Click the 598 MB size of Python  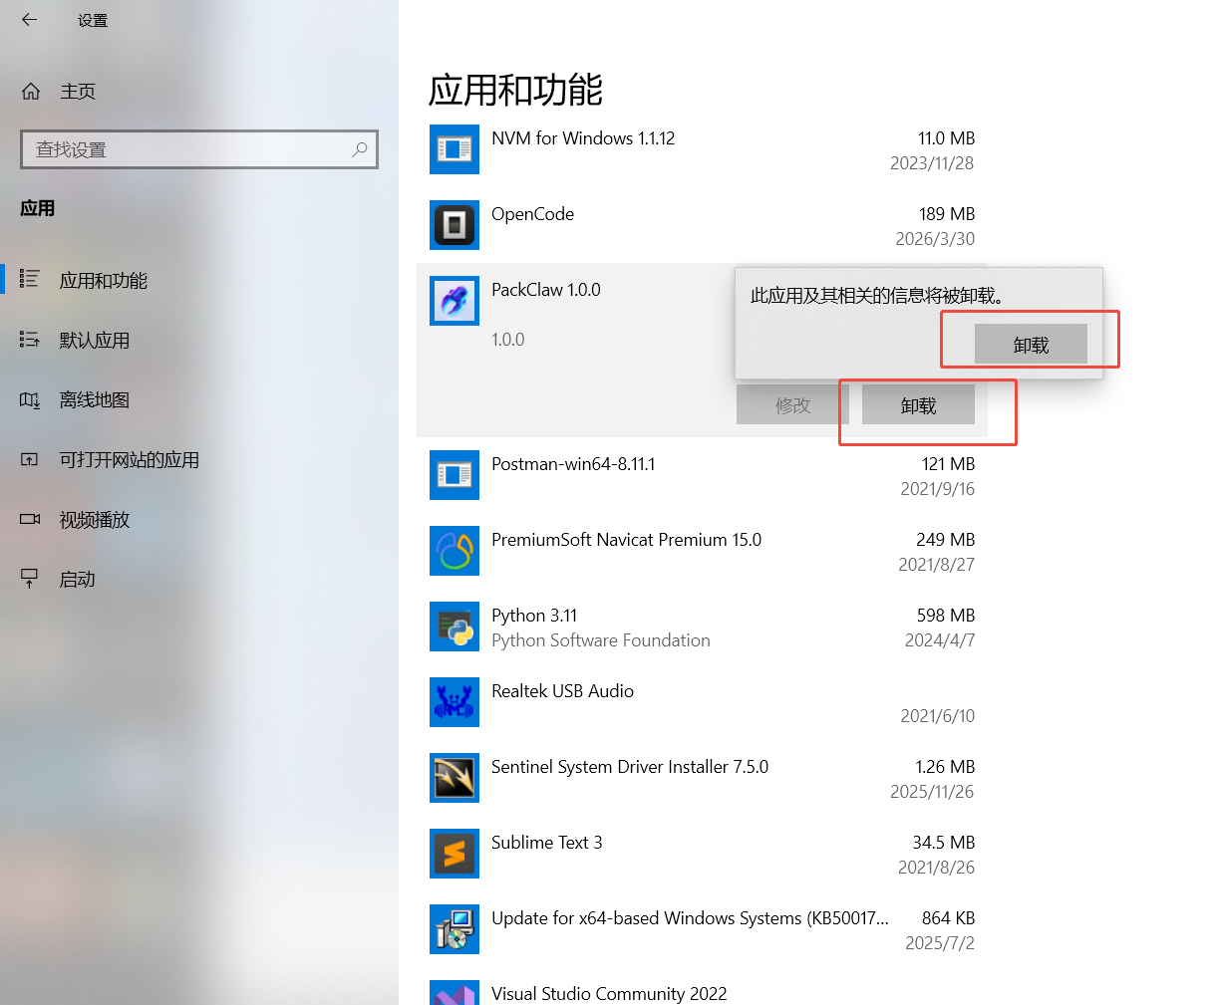click(946, 616)
